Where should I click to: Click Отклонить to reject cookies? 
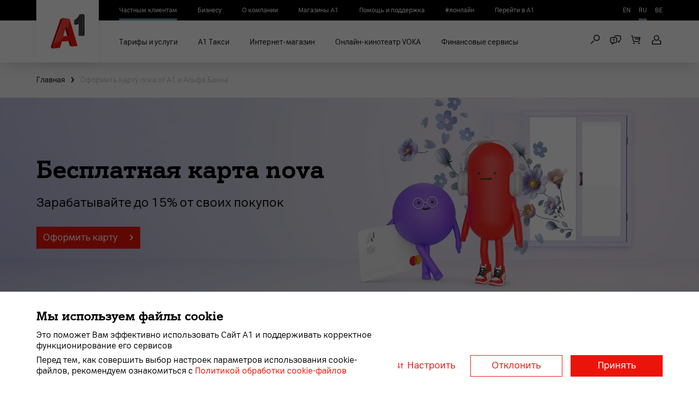tap(516, 366)
